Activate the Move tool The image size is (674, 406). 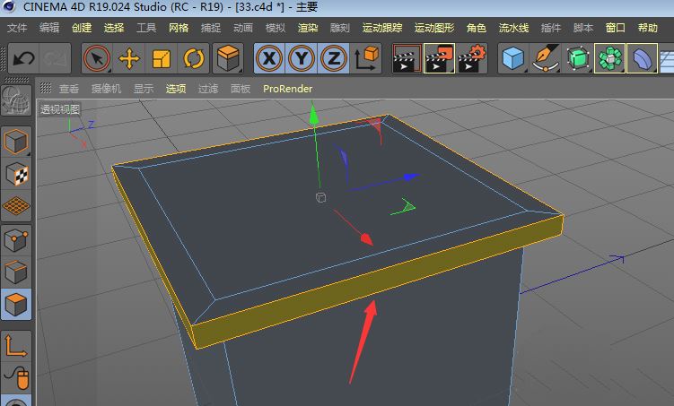pyautogui.click(x=129, y=58)
